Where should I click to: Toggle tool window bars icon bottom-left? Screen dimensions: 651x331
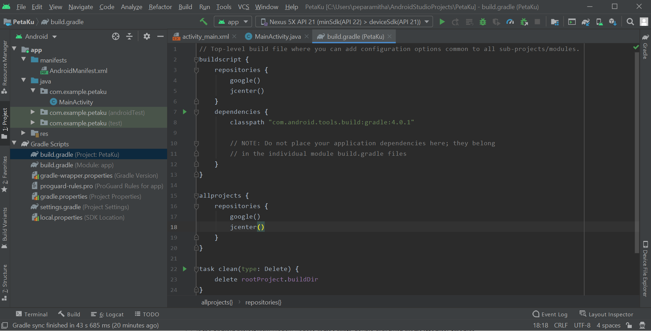tap(5, 325)
